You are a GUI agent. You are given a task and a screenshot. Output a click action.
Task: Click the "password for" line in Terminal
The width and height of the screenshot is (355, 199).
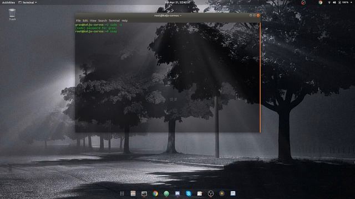point(96,28)
